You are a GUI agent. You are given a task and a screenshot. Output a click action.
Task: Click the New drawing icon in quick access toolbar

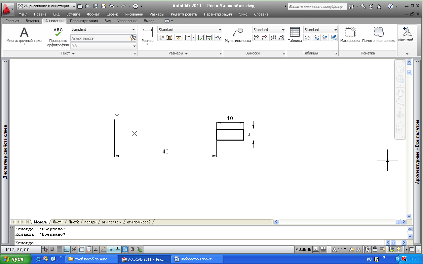80,6
